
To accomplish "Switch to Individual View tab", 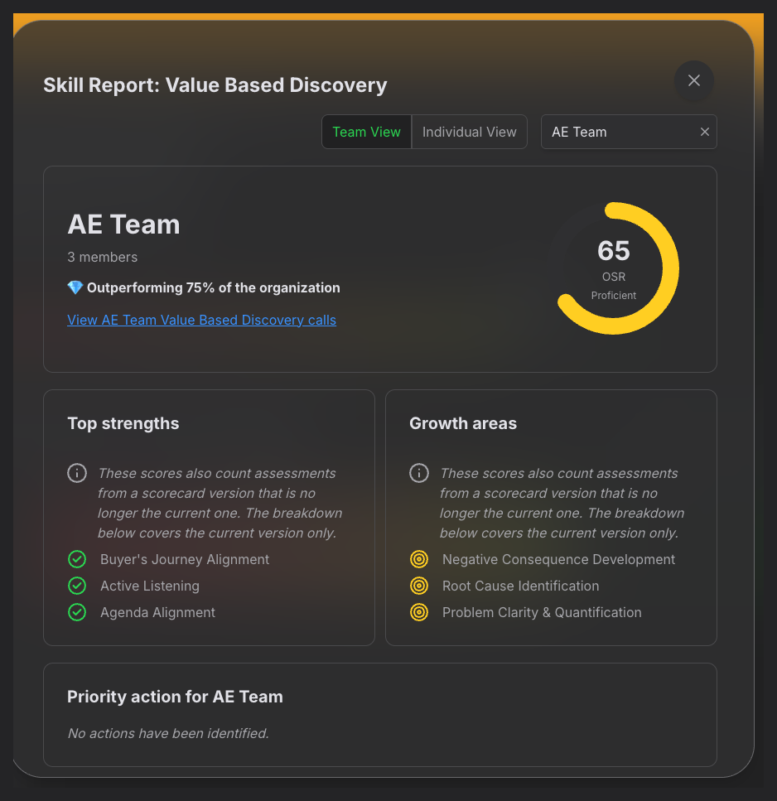I will pos(469,132).
